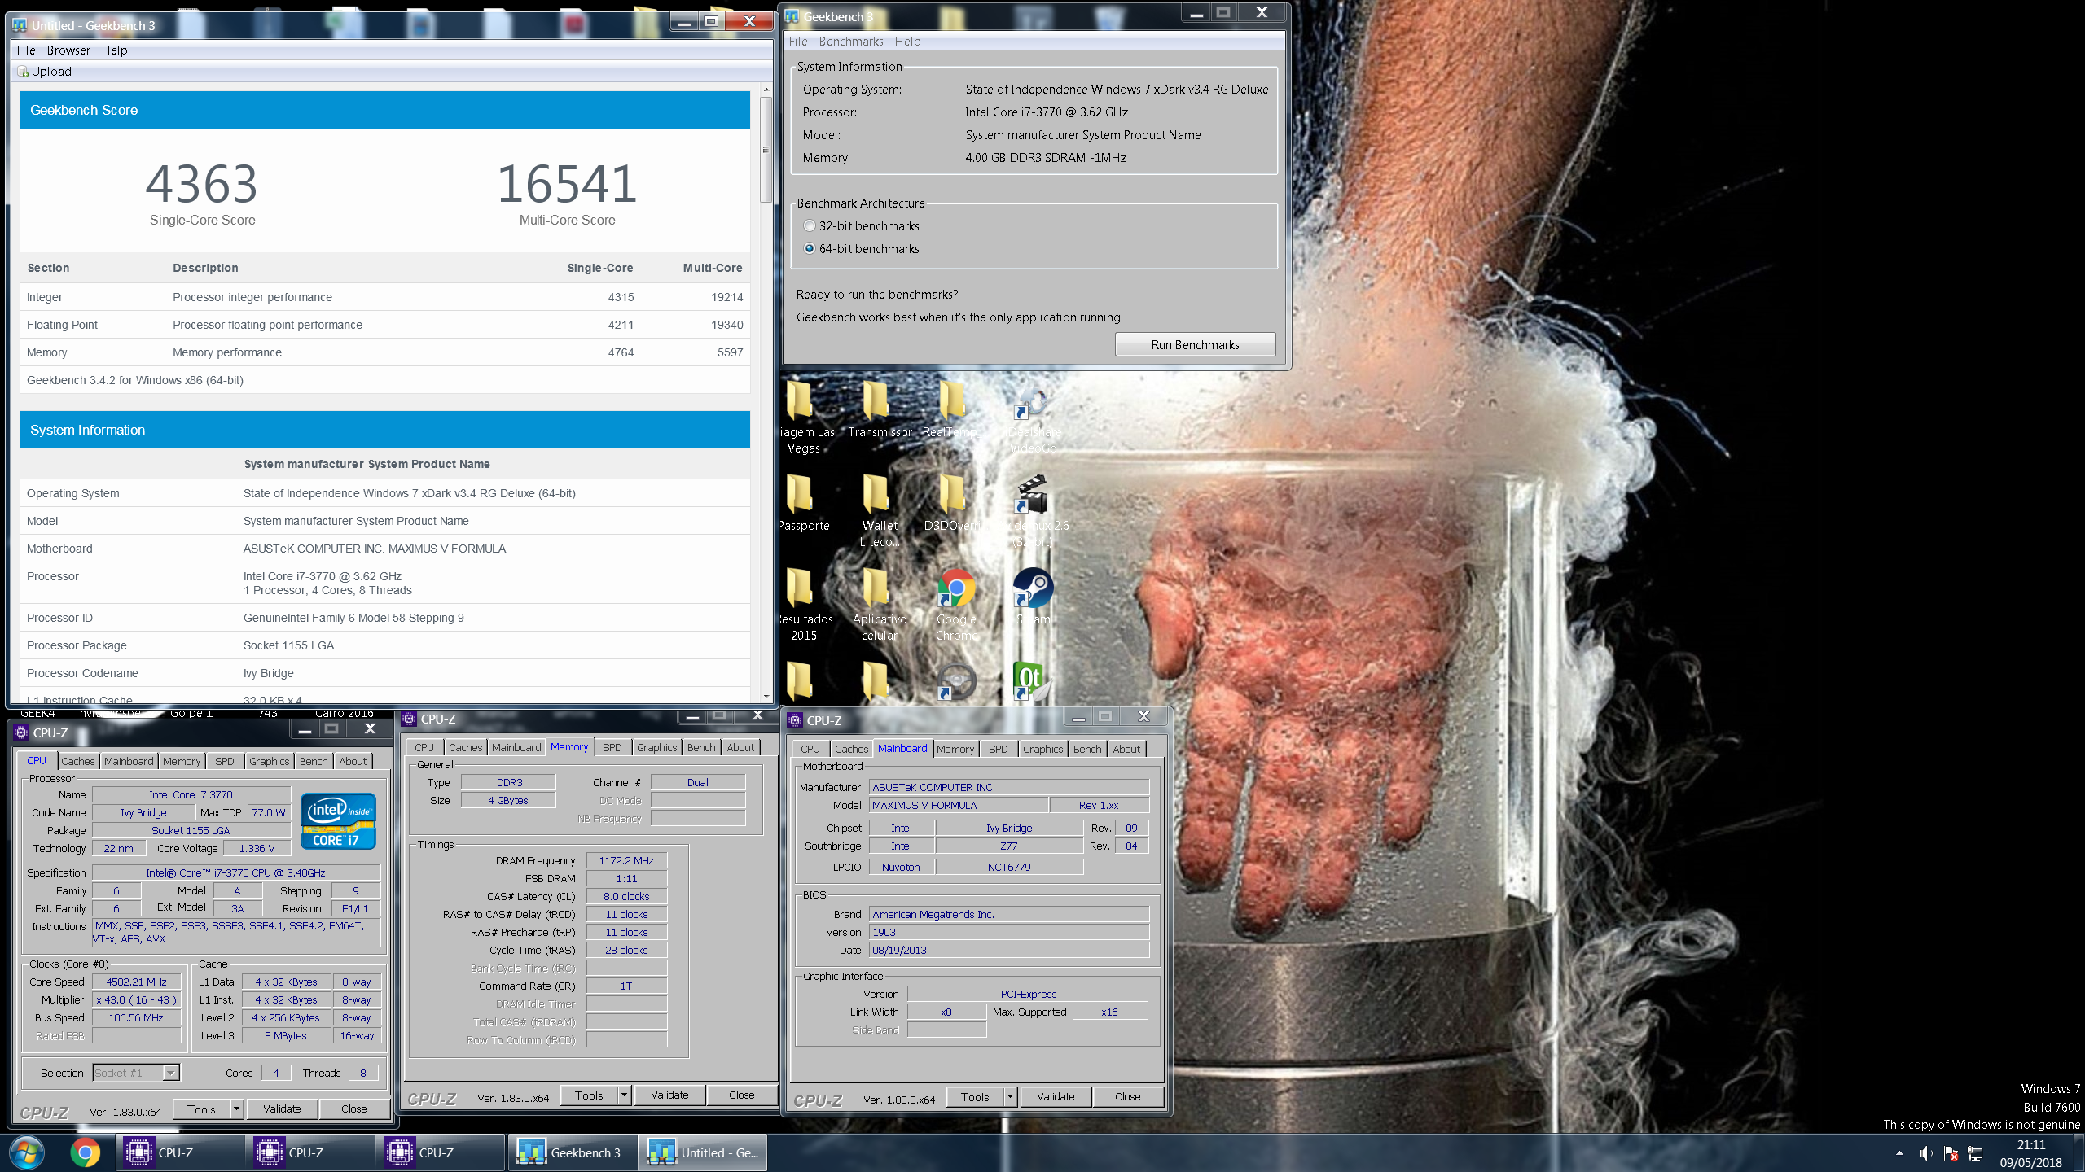Click Validate in CPU-Z Mainboard window

point(1056,1096)
